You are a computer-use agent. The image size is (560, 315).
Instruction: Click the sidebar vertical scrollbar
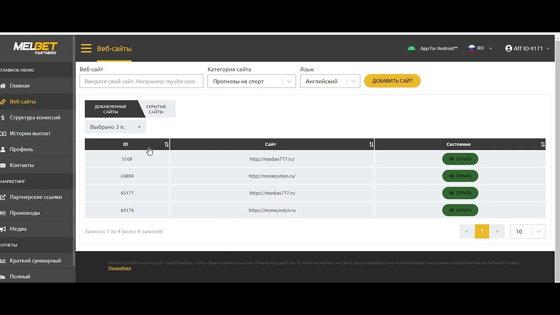(x=74, y=151)
